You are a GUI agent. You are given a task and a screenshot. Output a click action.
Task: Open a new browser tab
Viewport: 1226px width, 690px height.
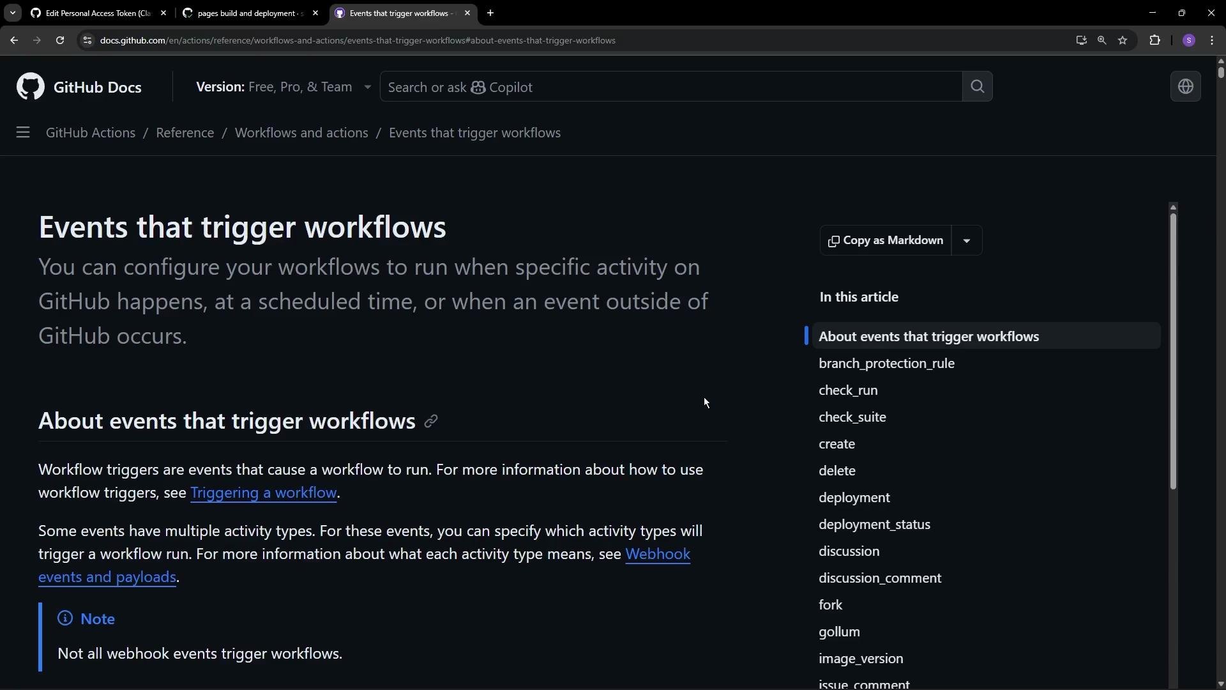(490, 13)
